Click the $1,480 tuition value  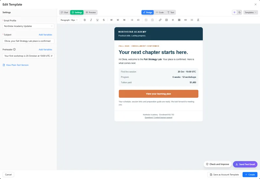193,82
